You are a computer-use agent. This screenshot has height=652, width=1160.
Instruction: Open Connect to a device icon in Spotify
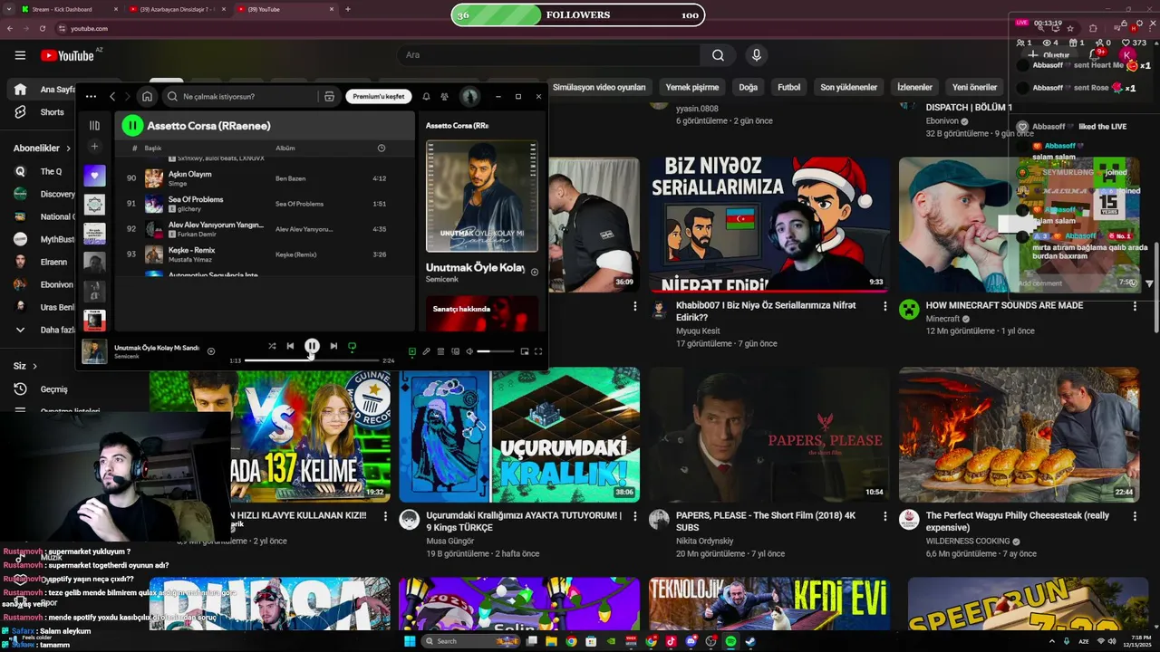(455, 351)
